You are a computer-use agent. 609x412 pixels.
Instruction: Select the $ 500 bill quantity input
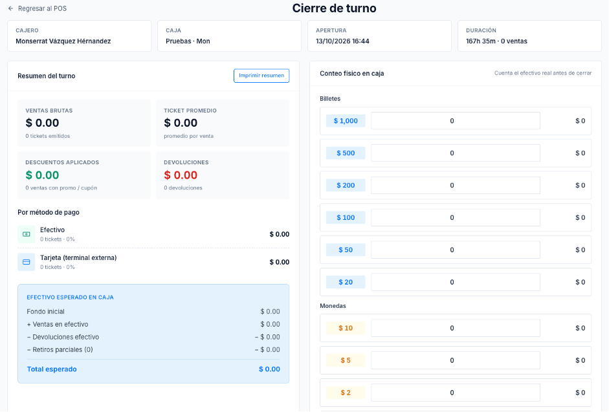[455, 153]
